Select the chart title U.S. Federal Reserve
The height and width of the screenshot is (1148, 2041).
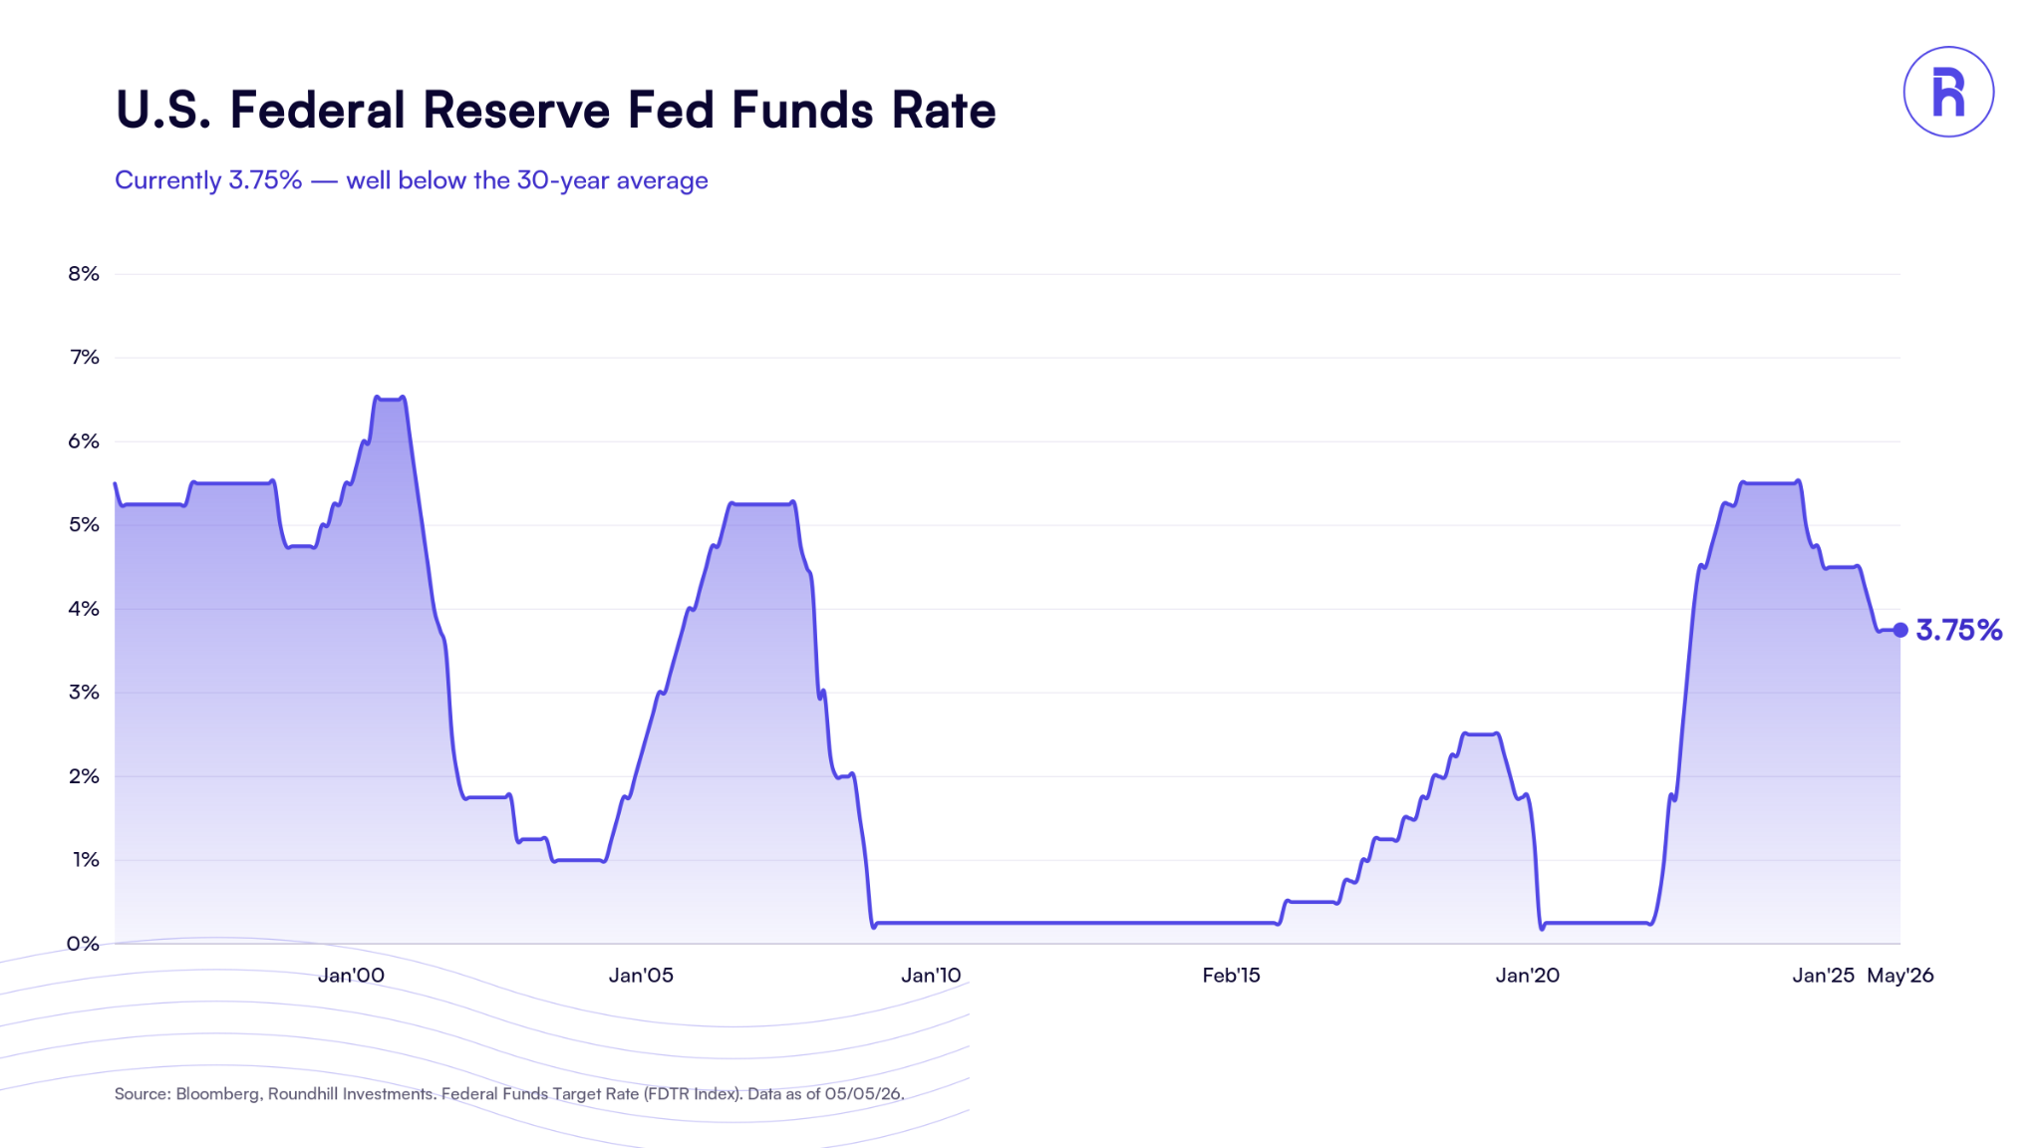coord(363,110)
